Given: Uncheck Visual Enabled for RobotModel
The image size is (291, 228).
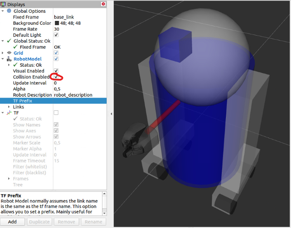Looking at the screenshot, I should tap(56, 71).
